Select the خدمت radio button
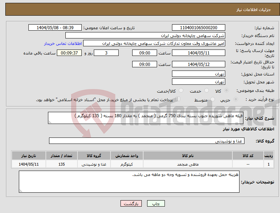The width and height of the screenshot is (280, 213). tap(206, 90)
